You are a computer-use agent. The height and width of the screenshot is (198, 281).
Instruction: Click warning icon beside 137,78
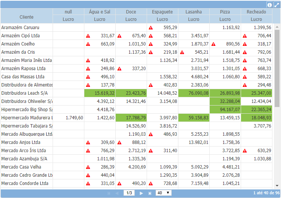88,85
